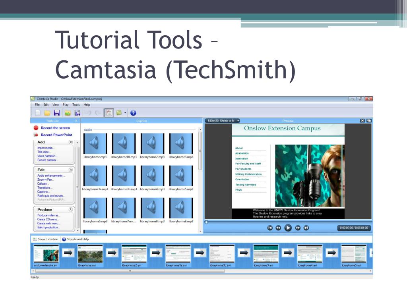Open the Play menu

click(x=66, y=105)
